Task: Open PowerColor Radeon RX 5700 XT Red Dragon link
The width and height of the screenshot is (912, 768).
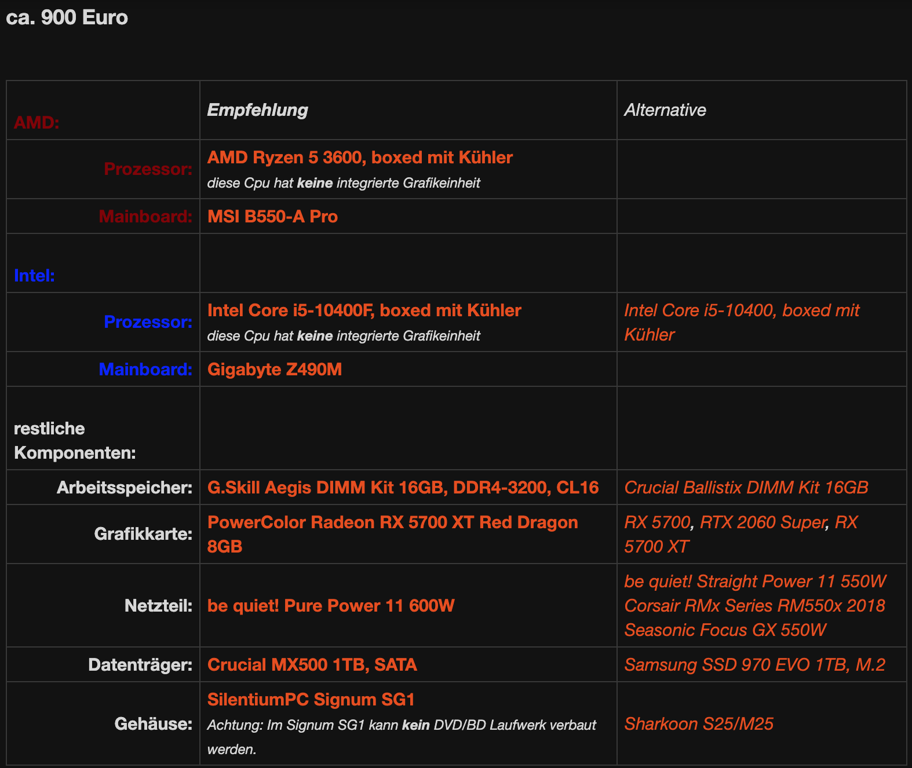Action: tap(392, 535)
